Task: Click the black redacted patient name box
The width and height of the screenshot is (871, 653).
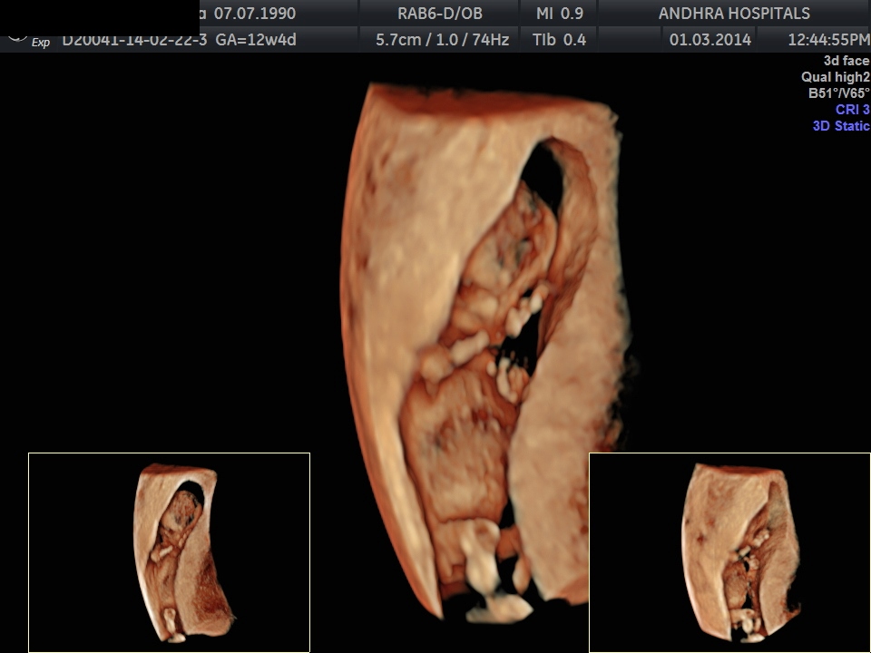Action: (x=100, y=15)
